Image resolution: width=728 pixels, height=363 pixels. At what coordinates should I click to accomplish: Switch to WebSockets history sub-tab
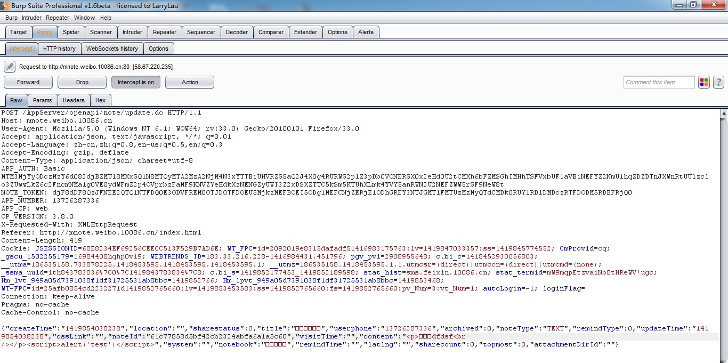[x=112, y=49]
